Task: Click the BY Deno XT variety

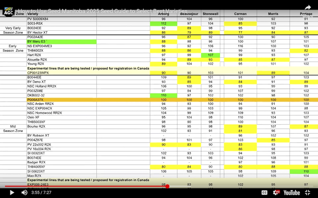Action: click(x=37, y=82)
